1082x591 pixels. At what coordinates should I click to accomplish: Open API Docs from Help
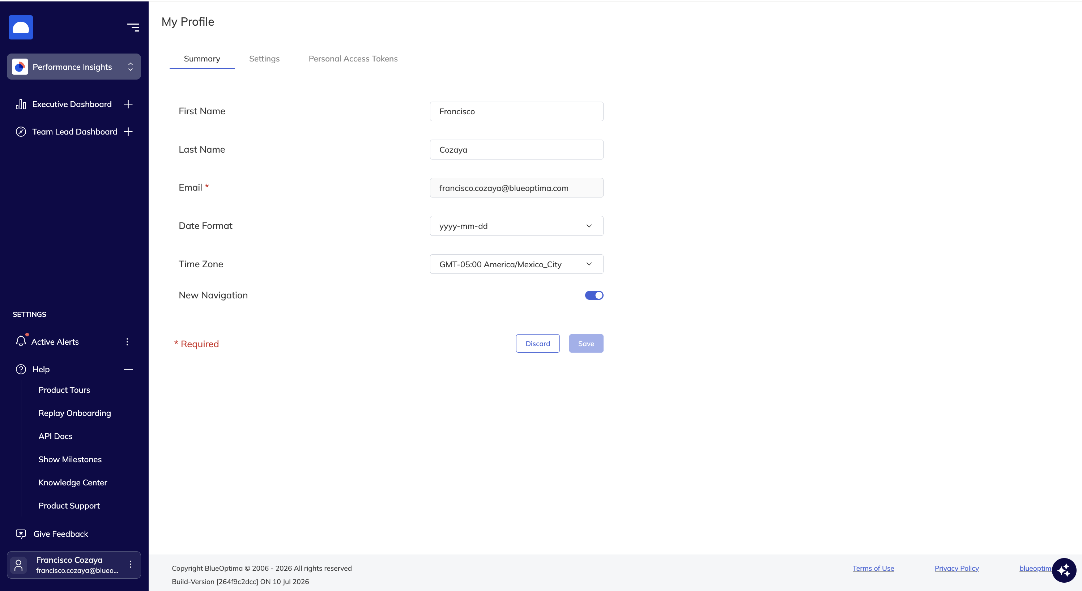[55, 436]
